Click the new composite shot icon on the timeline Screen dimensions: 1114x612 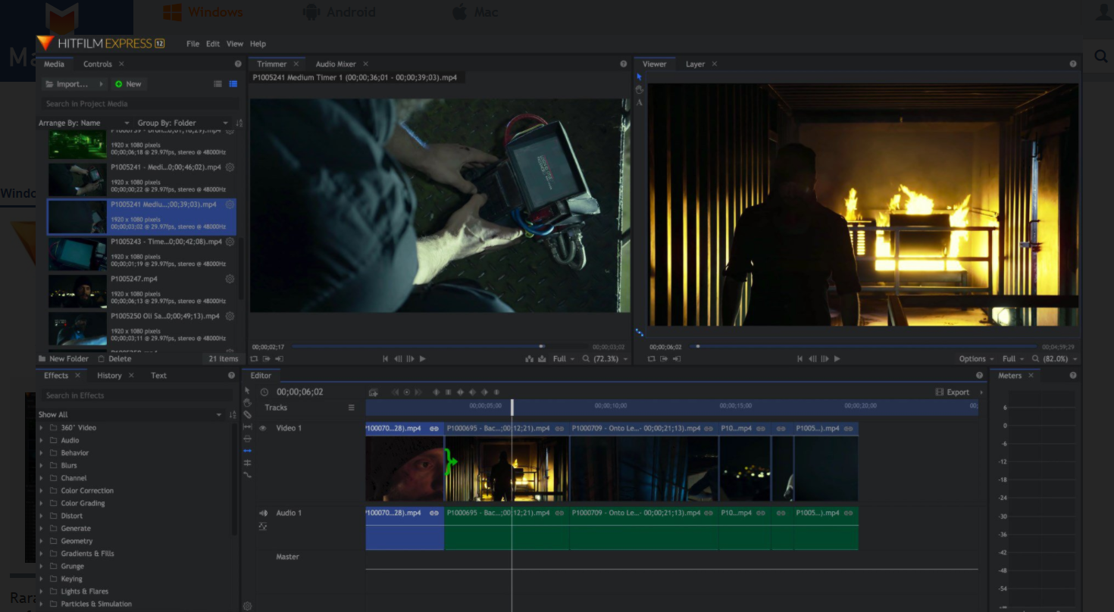[x=373, y=392]
